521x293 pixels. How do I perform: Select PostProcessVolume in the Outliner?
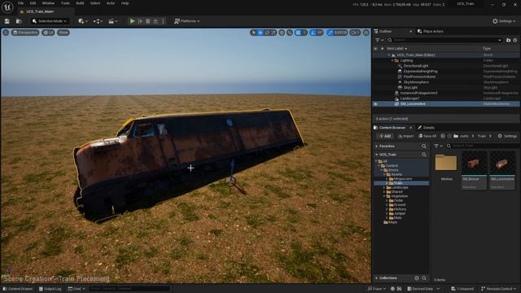click(x=419, y=77)
